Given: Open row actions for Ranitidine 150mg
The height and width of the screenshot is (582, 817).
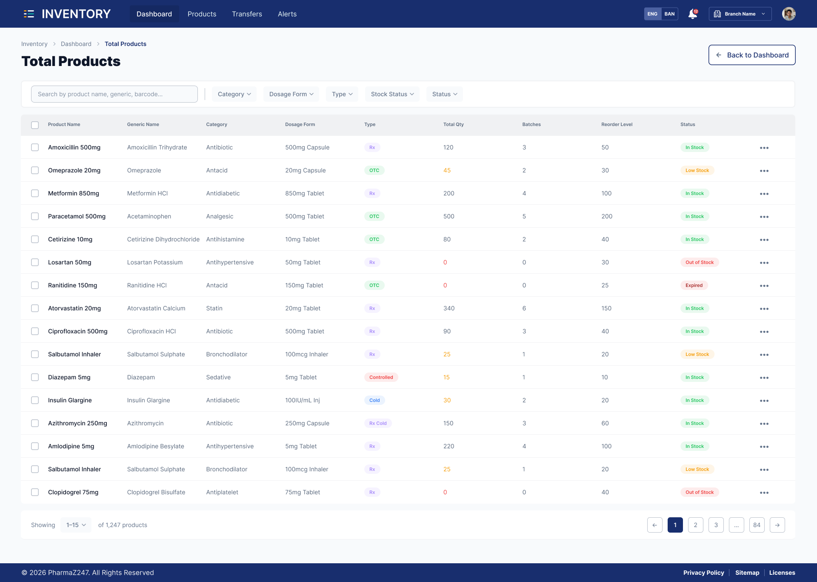Looking at the screenshot, I should tap(764, 286).
